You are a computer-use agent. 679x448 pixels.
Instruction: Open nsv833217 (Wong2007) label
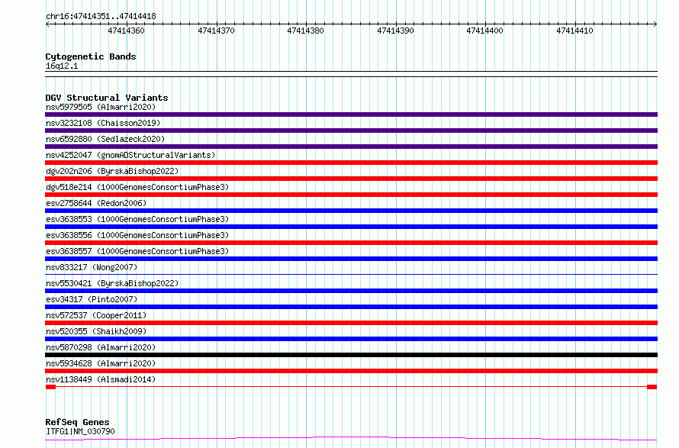(92, 267)
